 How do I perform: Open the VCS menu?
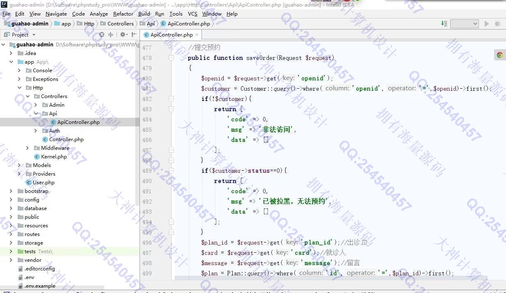192,14
